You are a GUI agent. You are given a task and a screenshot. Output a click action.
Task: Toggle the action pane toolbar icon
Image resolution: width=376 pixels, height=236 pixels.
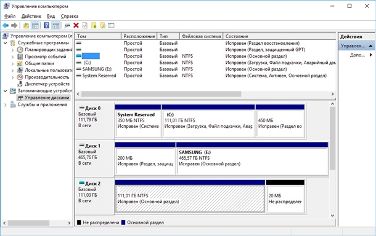[x=55, y=25]
